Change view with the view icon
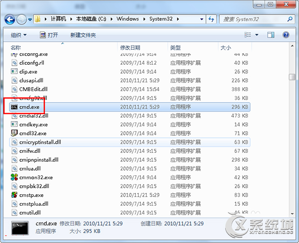The width and height of the screenshot is (299, 243). (248, 35)
